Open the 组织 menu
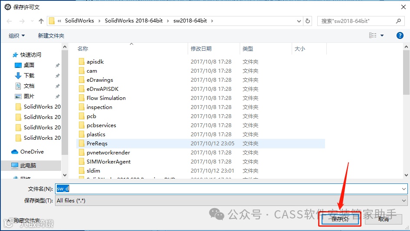 (16, 36)
